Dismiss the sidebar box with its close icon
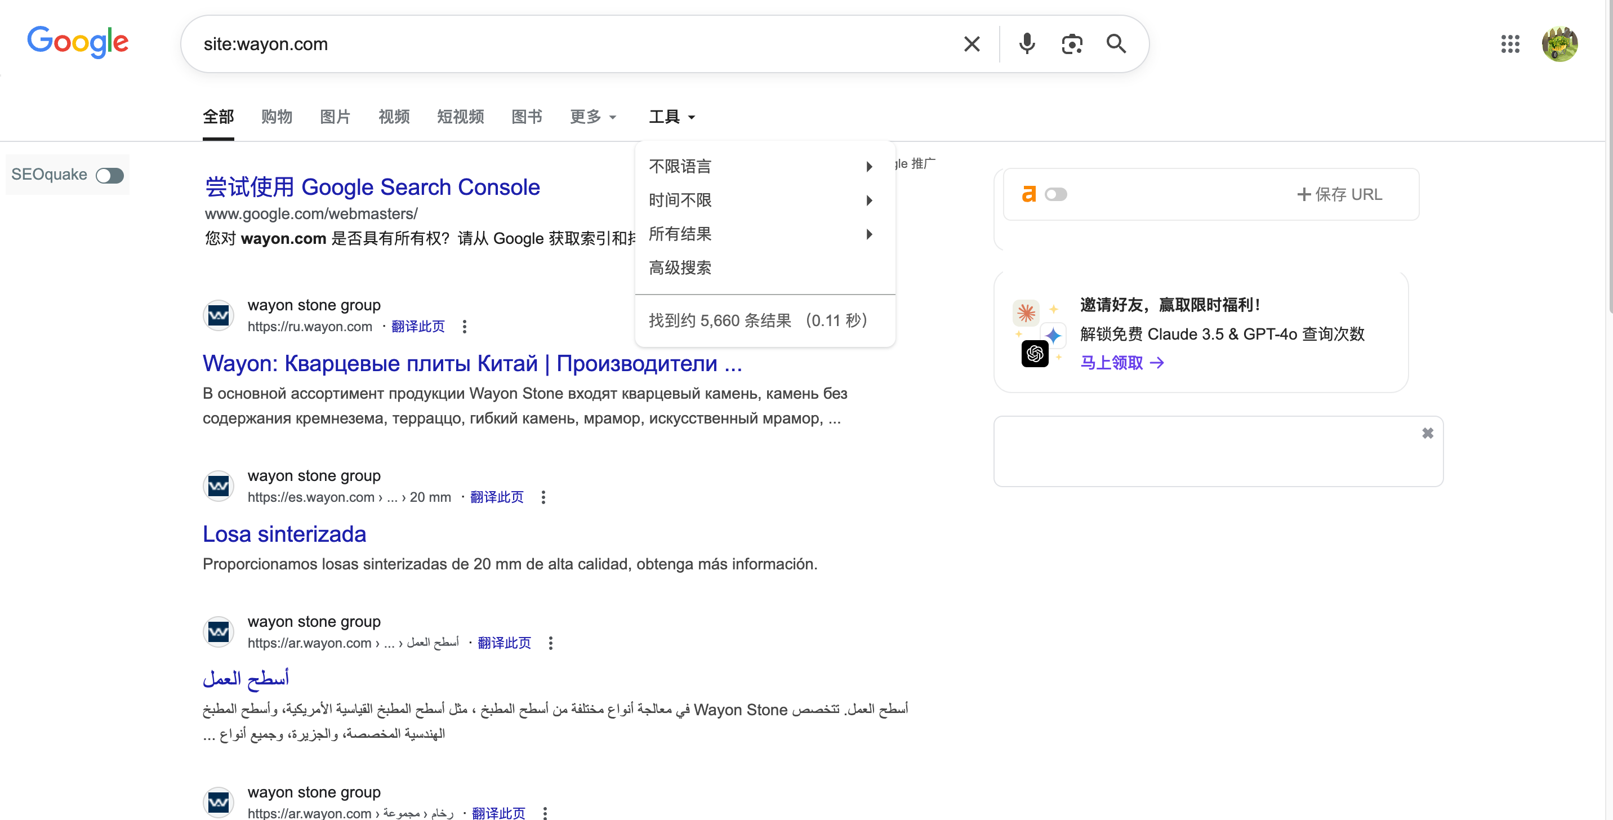Image resolution: width=1613 pixels, height=820 pixels. coord(1428,433)
